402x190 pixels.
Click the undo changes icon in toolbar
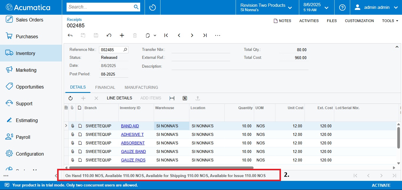point(109,35)
